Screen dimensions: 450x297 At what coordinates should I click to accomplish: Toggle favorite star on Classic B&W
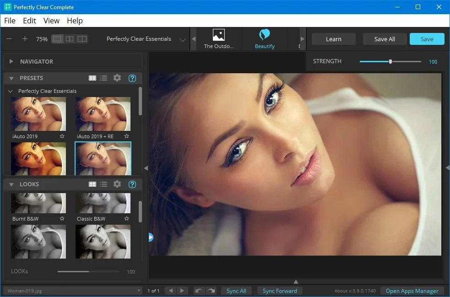[126, 219]
